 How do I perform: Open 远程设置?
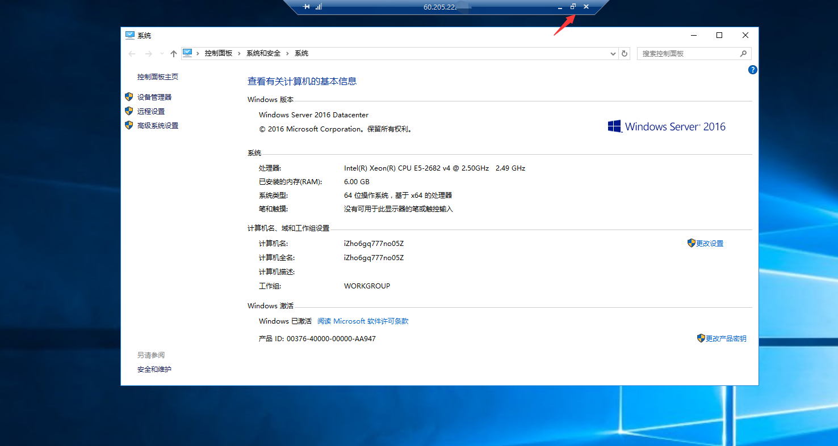point(151,112)
